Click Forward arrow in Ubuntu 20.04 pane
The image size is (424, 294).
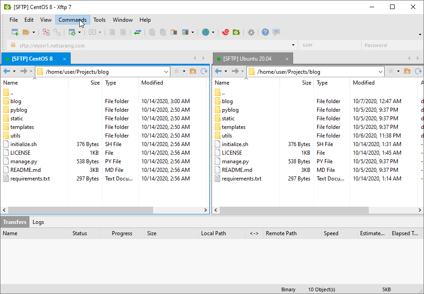[235, 71]
